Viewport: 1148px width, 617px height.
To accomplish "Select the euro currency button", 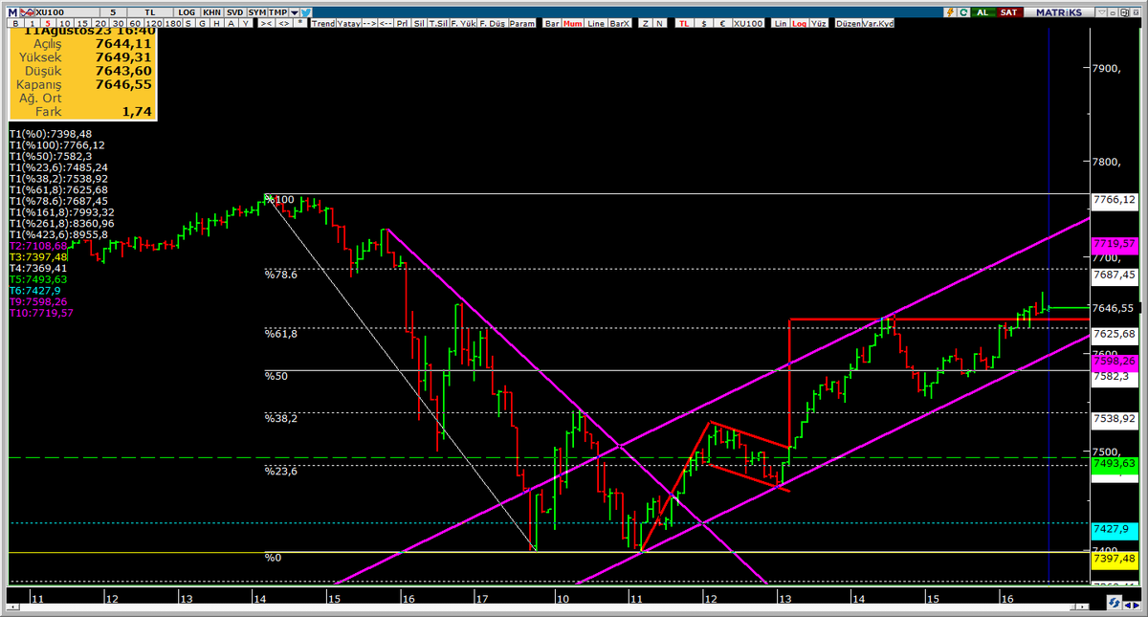I will pyautogui.click(x=722, y=23).
